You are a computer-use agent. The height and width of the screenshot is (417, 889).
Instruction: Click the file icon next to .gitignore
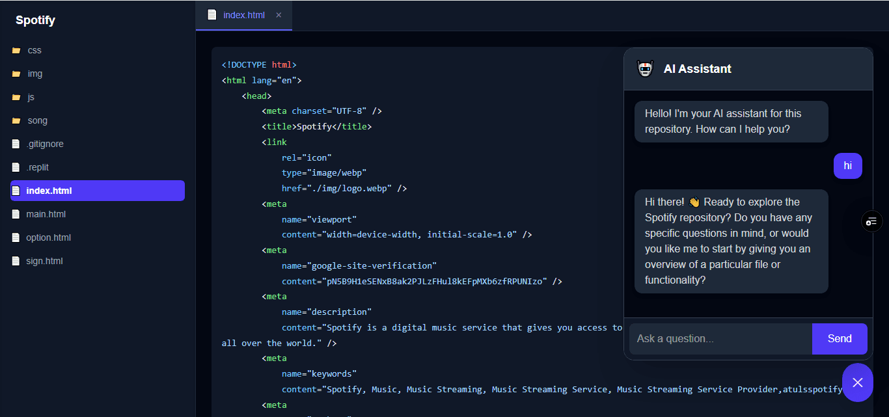pos(16,144)
